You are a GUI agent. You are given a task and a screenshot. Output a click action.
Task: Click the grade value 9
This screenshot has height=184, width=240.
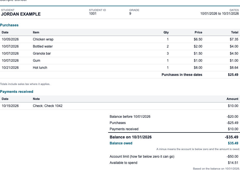(x=130, y=14)
